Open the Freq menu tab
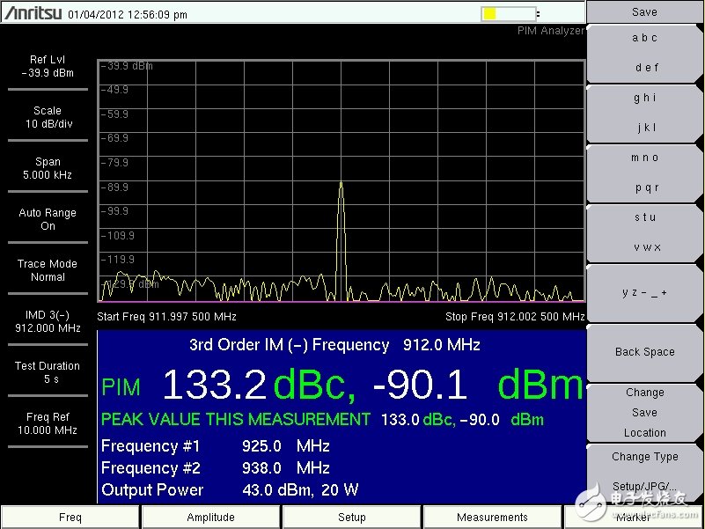Viewport: 705px width, 529px height. tap(70, 518)
